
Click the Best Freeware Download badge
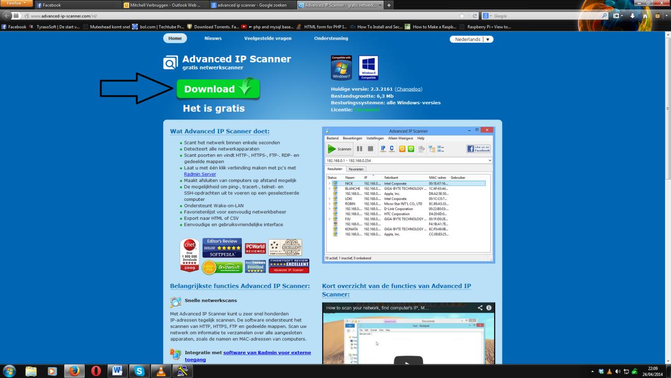coord(255,266)
